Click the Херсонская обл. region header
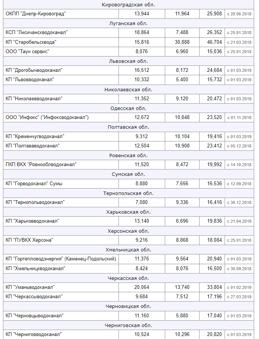 tap(129, 231)
